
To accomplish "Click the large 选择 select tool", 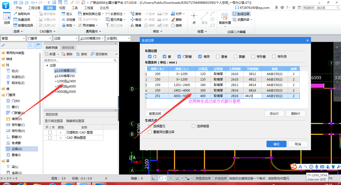I will tap(7, 18).
